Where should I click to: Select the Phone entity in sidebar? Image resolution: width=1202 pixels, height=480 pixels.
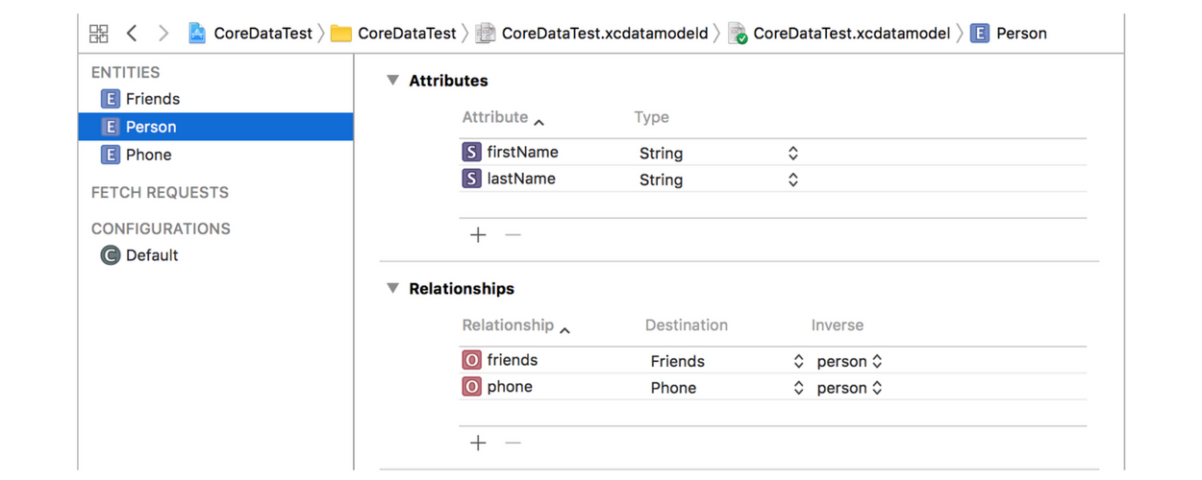pos(148,155)
